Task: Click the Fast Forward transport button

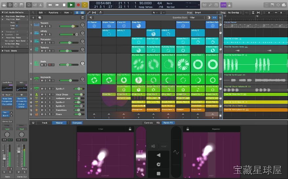Action: pyautogui.click(x=57, y=5)
